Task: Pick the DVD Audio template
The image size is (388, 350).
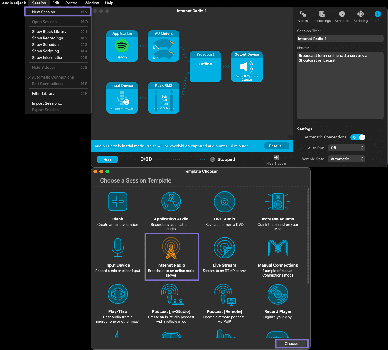Action: tap(225, 209)
